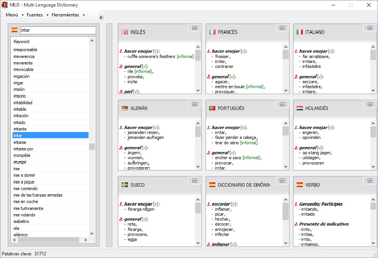Click the search field containing "irritar"
This screenshot has width=378, height=258.
click(58, 30)
